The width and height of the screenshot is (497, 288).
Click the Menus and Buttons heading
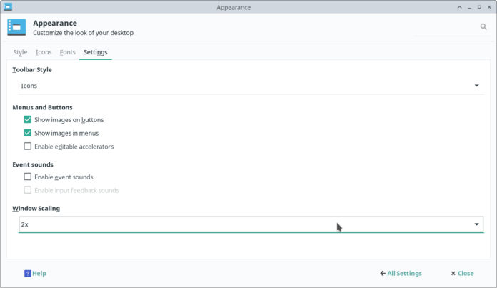pos(42,107)
